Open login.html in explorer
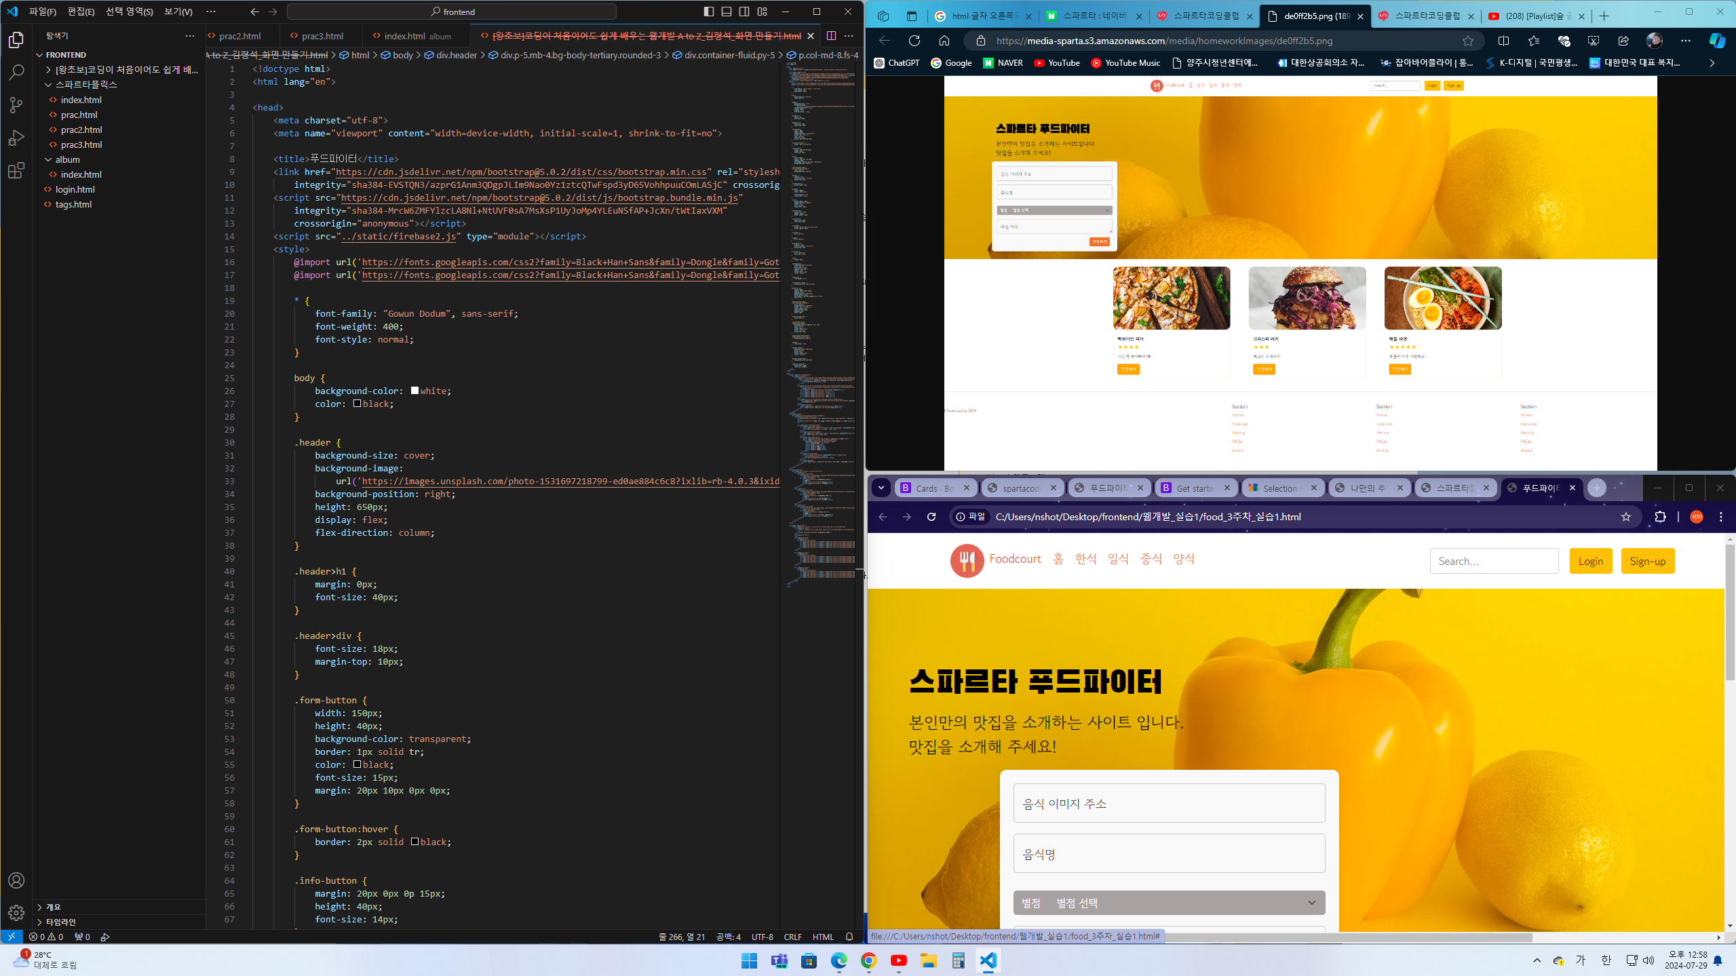Image resolution: width=1736 pixels, height=976 pixels. (75, 189)
